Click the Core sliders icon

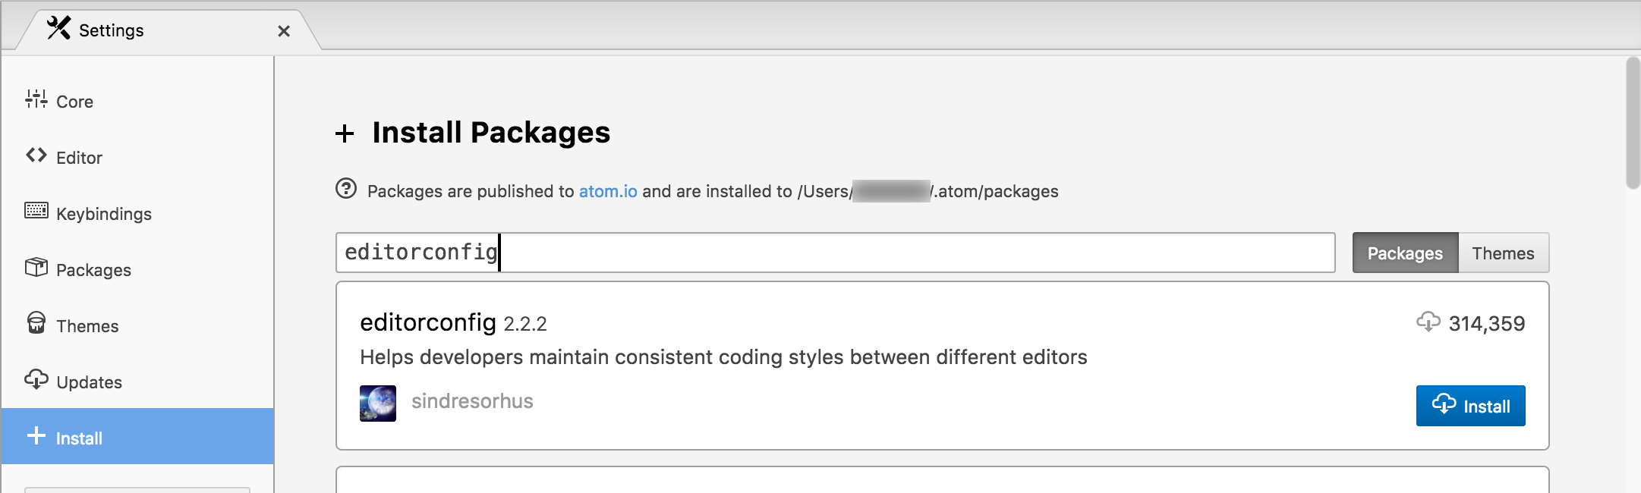click(x=36, y=99)
